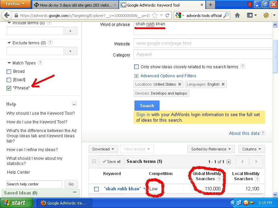This screenshot has height=208, width=278.
Task: Click help icon next to About this data
Action: [x=263, y=133]
